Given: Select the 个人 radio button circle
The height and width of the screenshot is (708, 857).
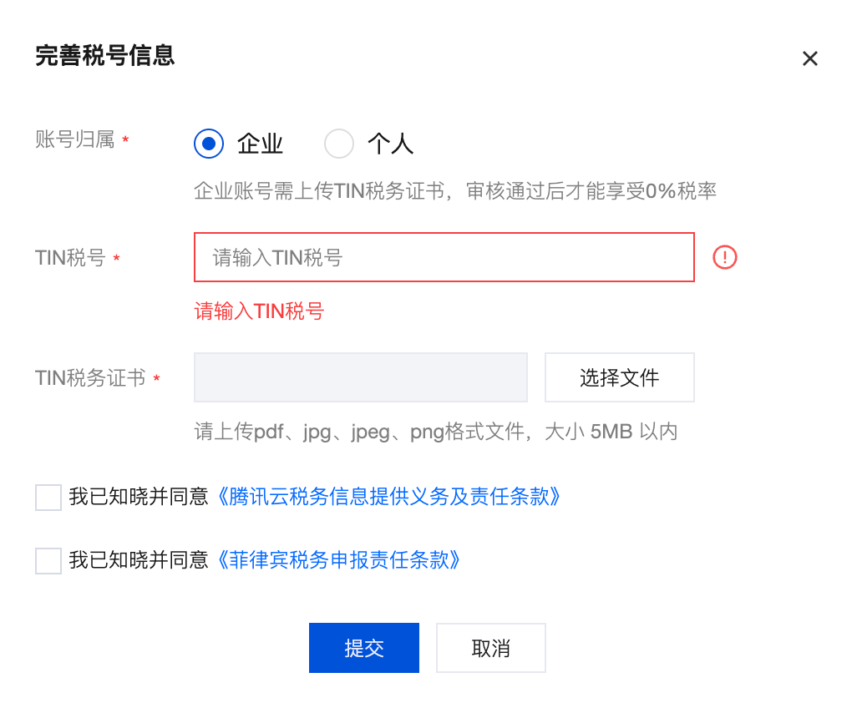Looking at the screenshot, I should 339,144.
